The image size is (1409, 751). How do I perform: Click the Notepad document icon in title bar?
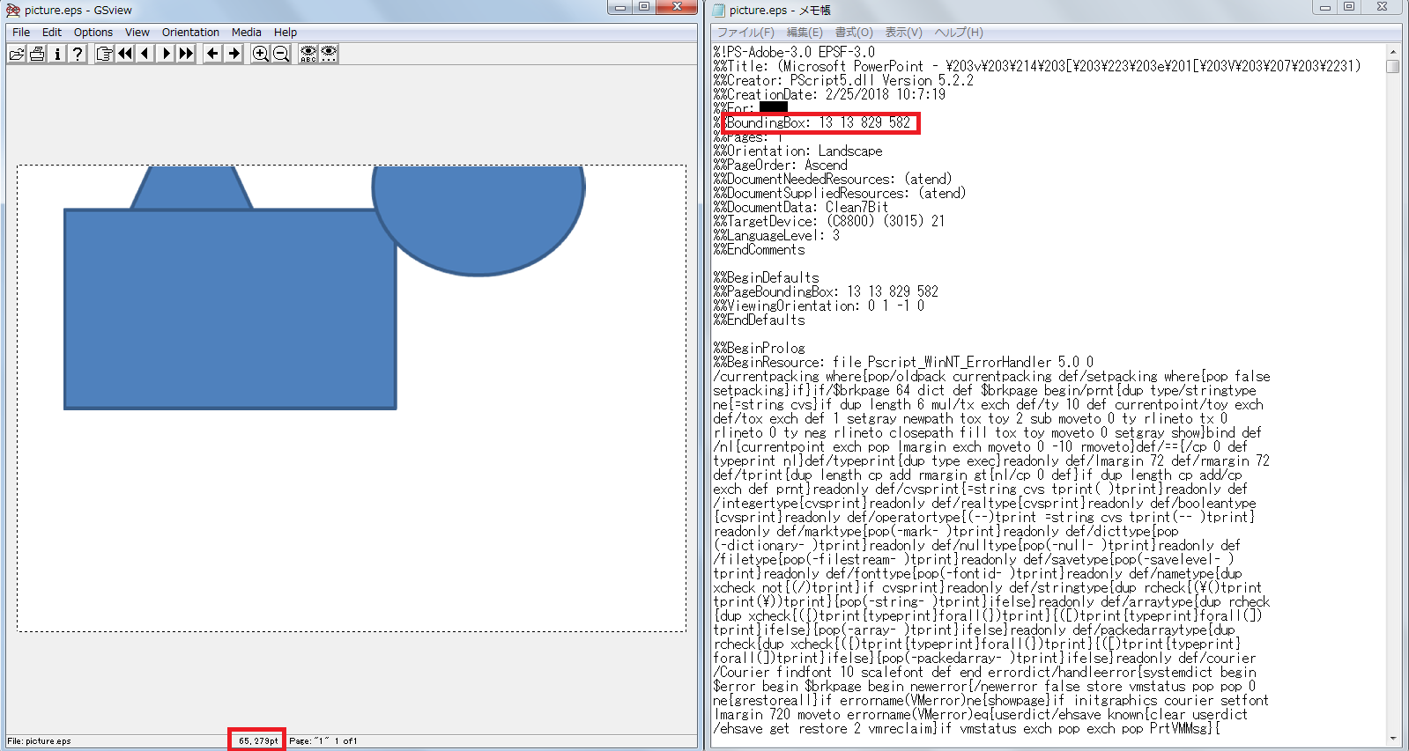tap(718, 10)
